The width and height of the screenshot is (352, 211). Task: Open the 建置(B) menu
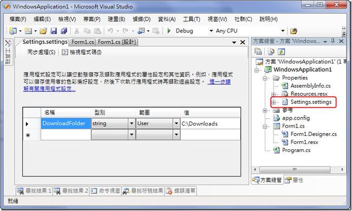click(x=116, y=19)
